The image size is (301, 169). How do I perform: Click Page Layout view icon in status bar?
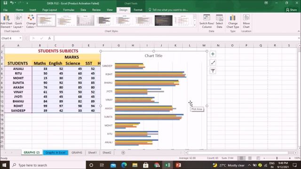250,158
